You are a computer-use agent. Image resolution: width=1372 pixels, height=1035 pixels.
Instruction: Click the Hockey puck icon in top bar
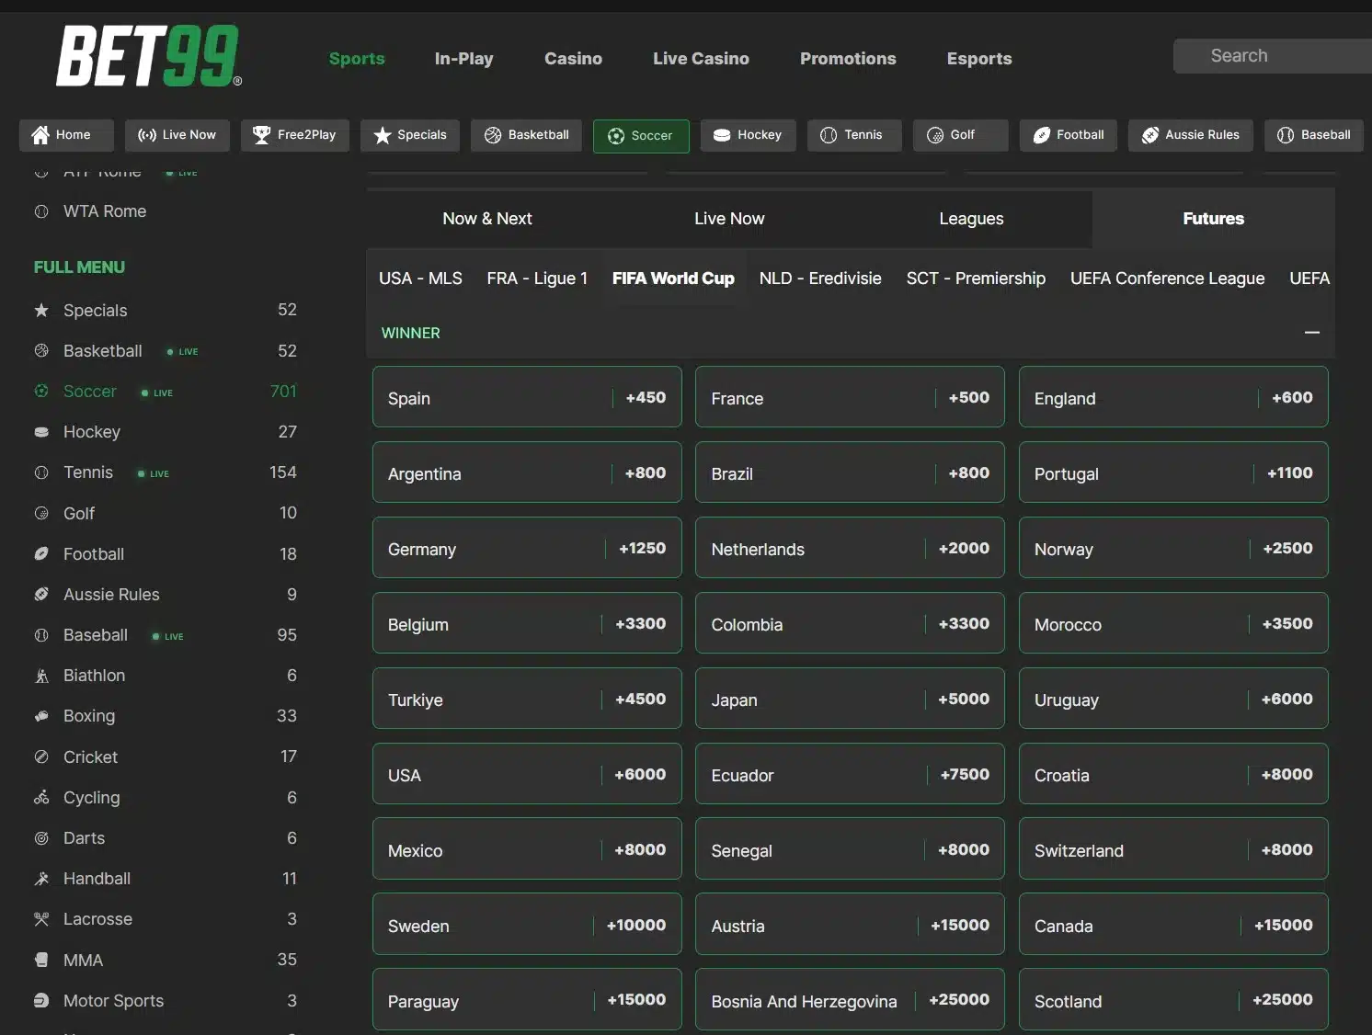coord(722,135)
